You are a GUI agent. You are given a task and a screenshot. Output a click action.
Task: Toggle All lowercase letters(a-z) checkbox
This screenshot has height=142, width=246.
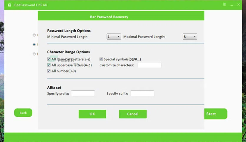pyautogui.click(x=49, y=59)
